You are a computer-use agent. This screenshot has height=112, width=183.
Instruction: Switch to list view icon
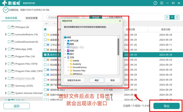pos(172,17)
